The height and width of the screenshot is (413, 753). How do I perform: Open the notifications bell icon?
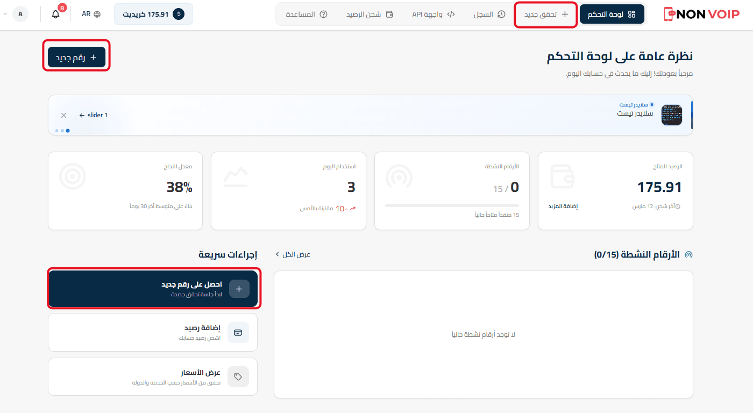click(55, 14)
